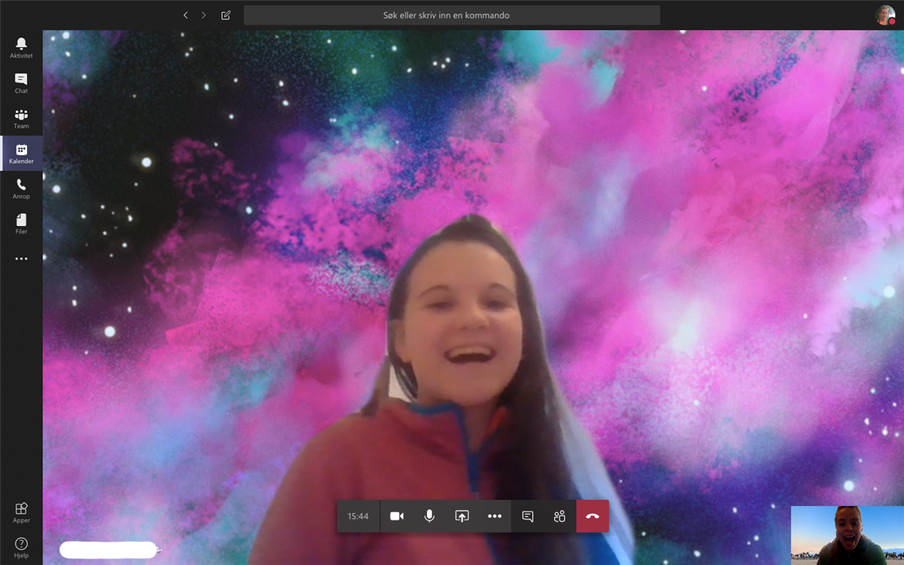Share your screen in call
Viewport: 904px width, 565px height.
[462, 516]
